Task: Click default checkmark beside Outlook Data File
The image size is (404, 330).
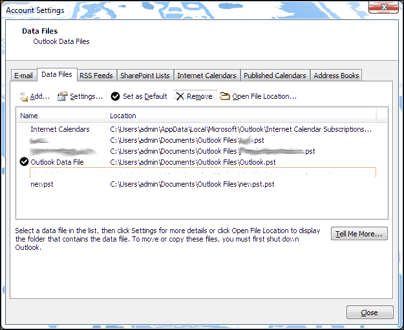Action: coord(24,162)
